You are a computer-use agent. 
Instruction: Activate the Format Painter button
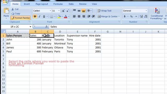pyautogui.click(x=21, y=18)
